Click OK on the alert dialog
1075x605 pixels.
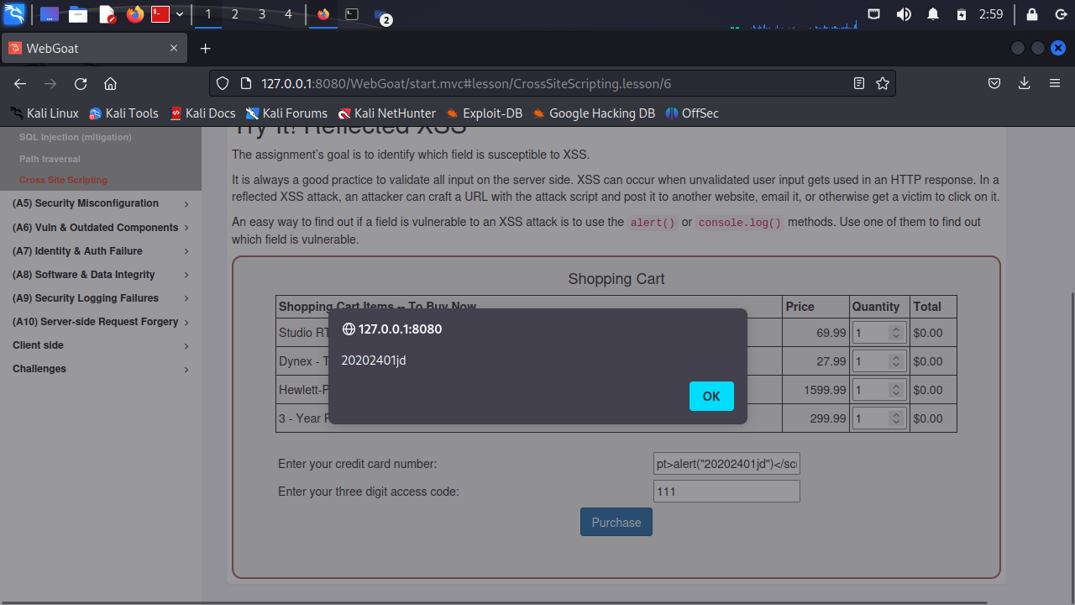tap(711, 397)
